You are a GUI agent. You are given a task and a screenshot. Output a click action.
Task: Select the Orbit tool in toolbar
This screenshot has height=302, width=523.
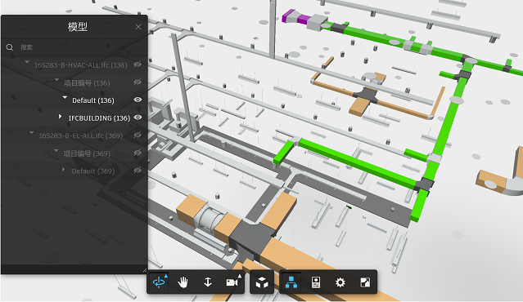pos(159,282)
